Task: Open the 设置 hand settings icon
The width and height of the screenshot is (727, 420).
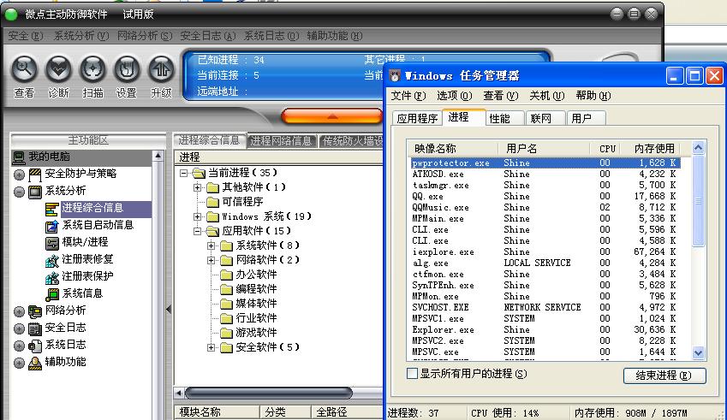Action: pos(127,69)
